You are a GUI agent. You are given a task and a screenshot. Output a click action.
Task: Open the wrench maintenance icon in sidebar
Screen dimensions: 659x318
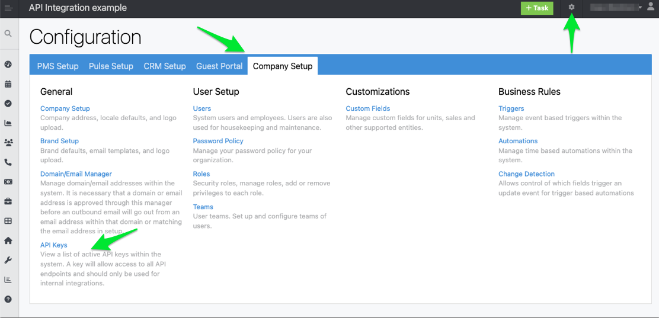pyautogui.click(x=8, y=260)
